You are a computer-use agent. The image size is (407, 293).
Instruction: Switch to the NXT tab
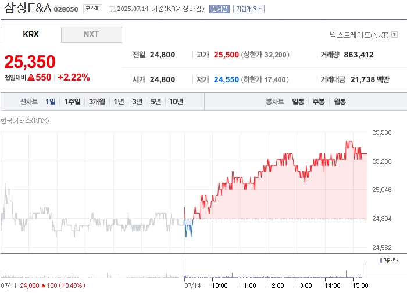(91, 34)
